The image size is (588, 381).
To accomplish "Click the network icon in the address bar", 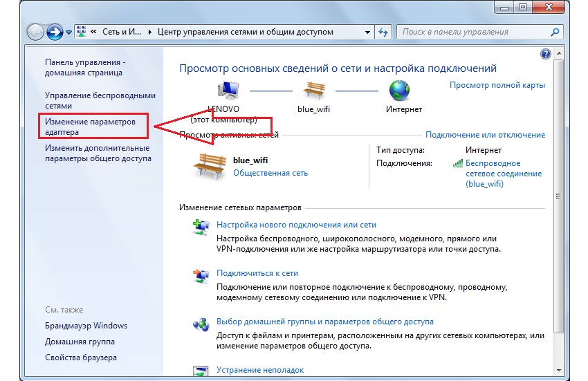I will click(x=82, y=32).
